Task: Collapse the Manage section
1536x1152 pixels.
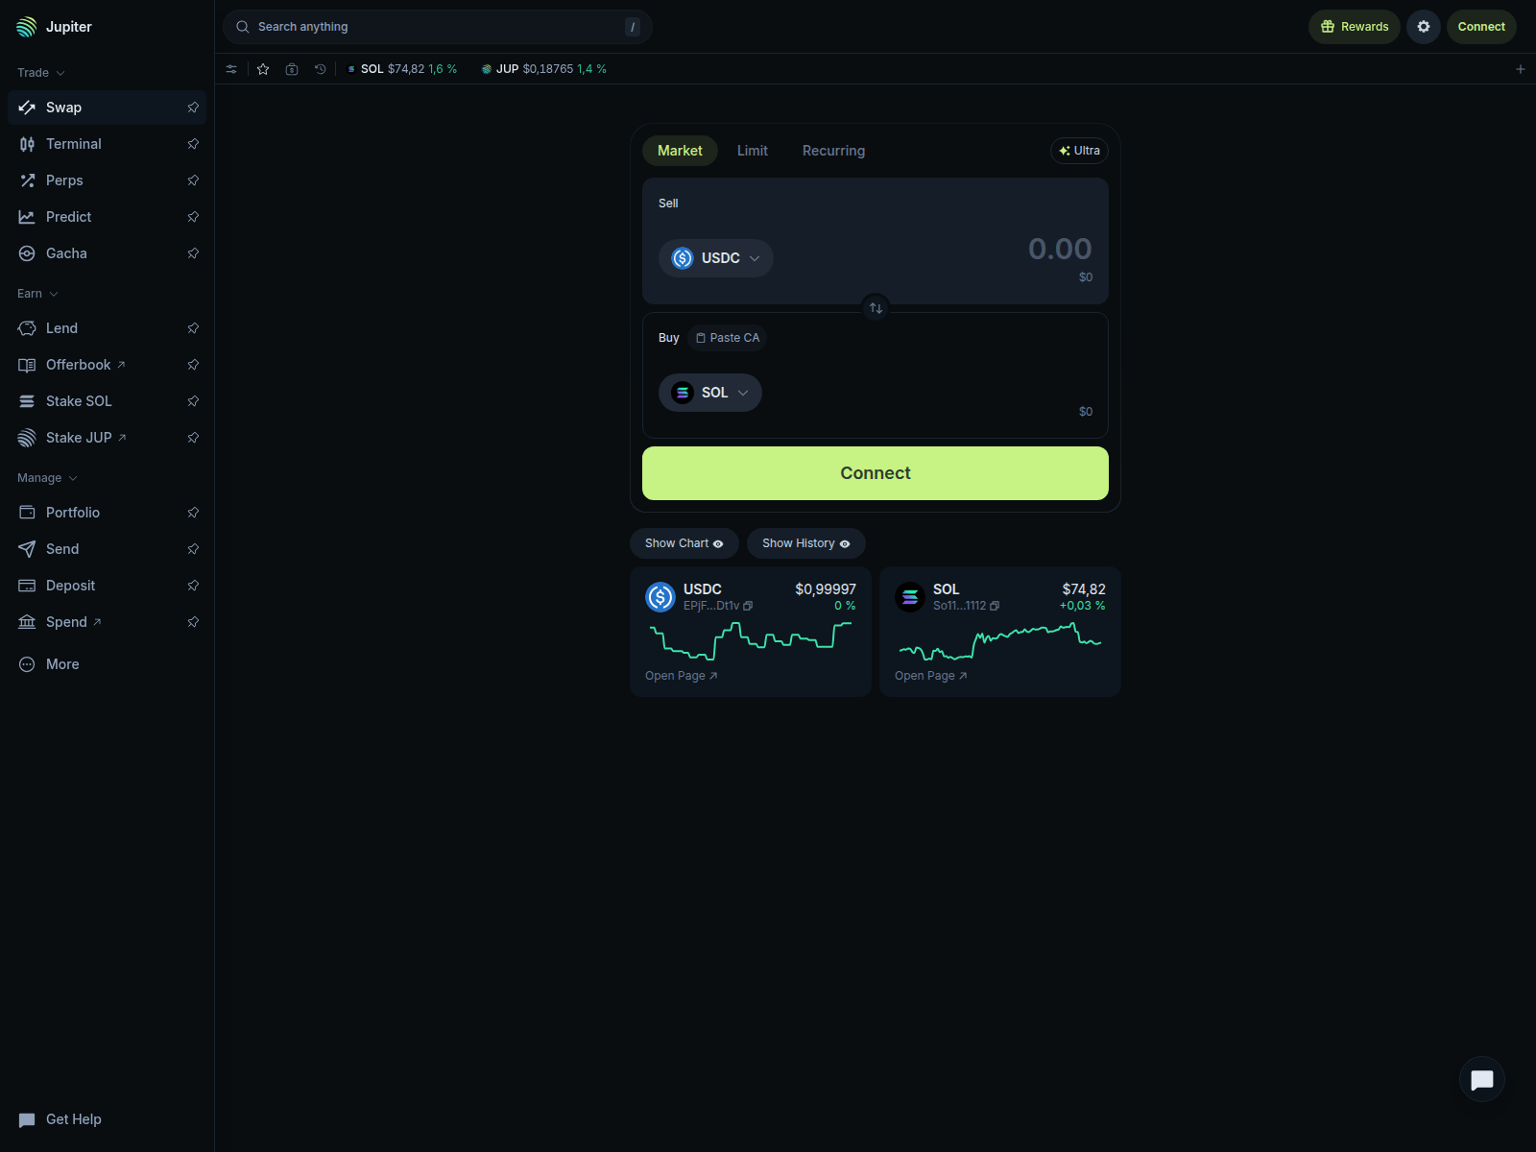Action: point(47,478)
